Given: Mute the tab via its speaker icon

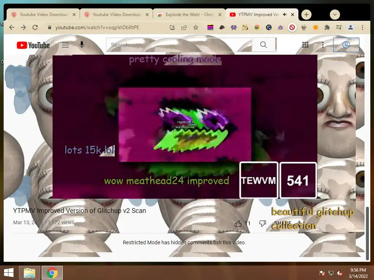Looking at the screenshot, I should tap(285, 15).
